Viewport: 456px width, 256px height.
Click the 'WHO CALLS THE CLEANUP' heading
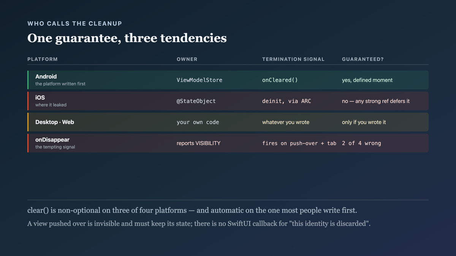pos(75,24)
